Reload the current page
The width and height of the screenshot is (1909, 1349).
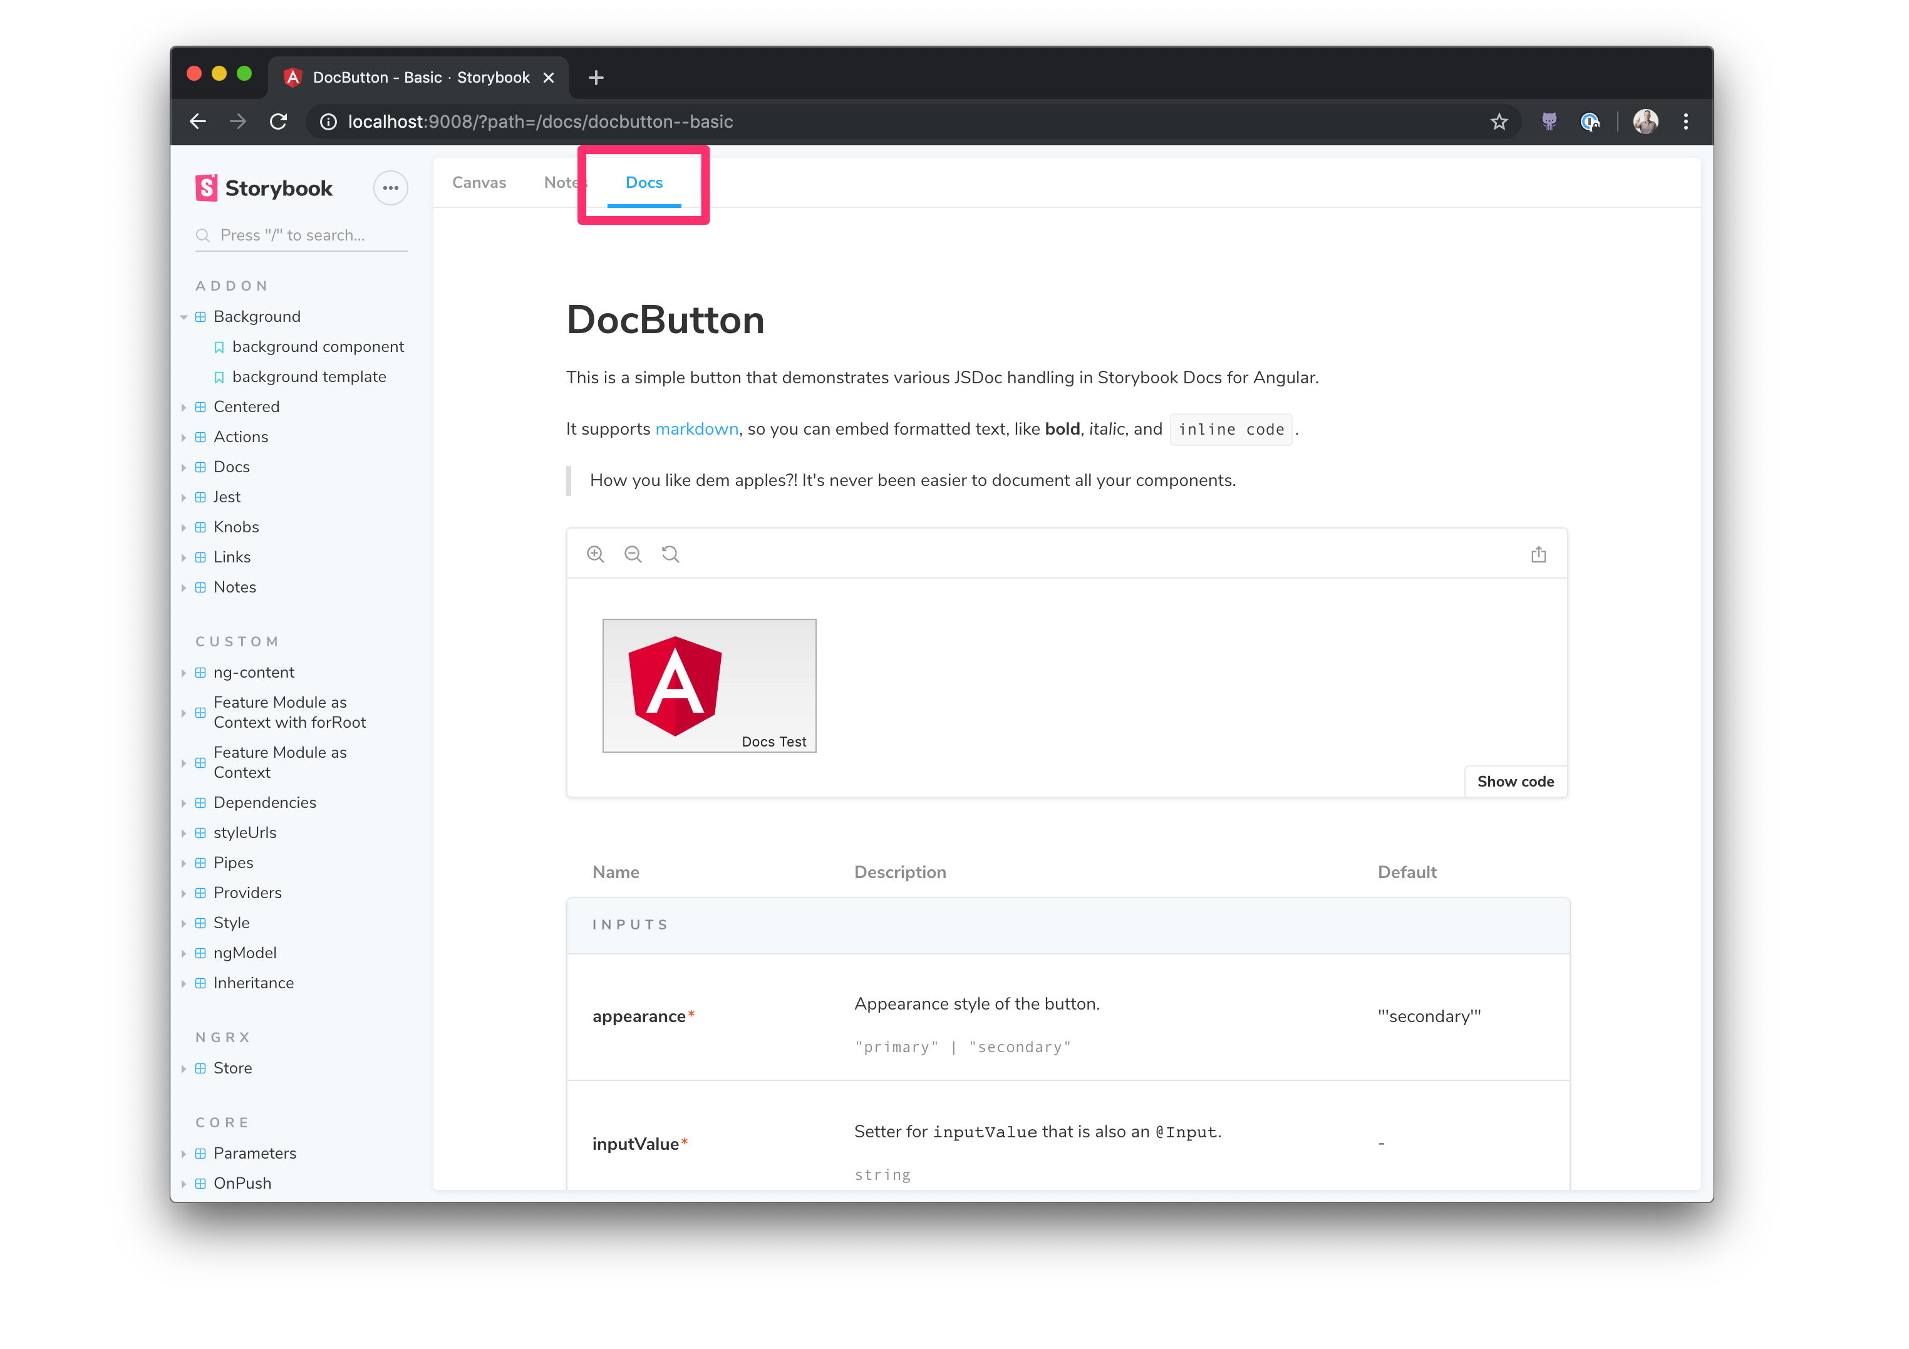point(279,121)
